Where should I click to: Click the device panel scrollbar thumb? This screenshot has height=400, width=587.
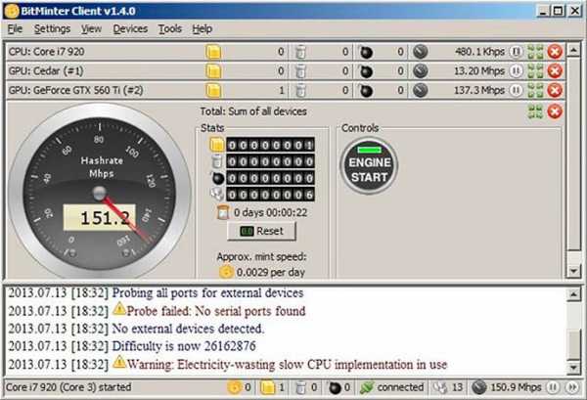click(x=573, y=155)
